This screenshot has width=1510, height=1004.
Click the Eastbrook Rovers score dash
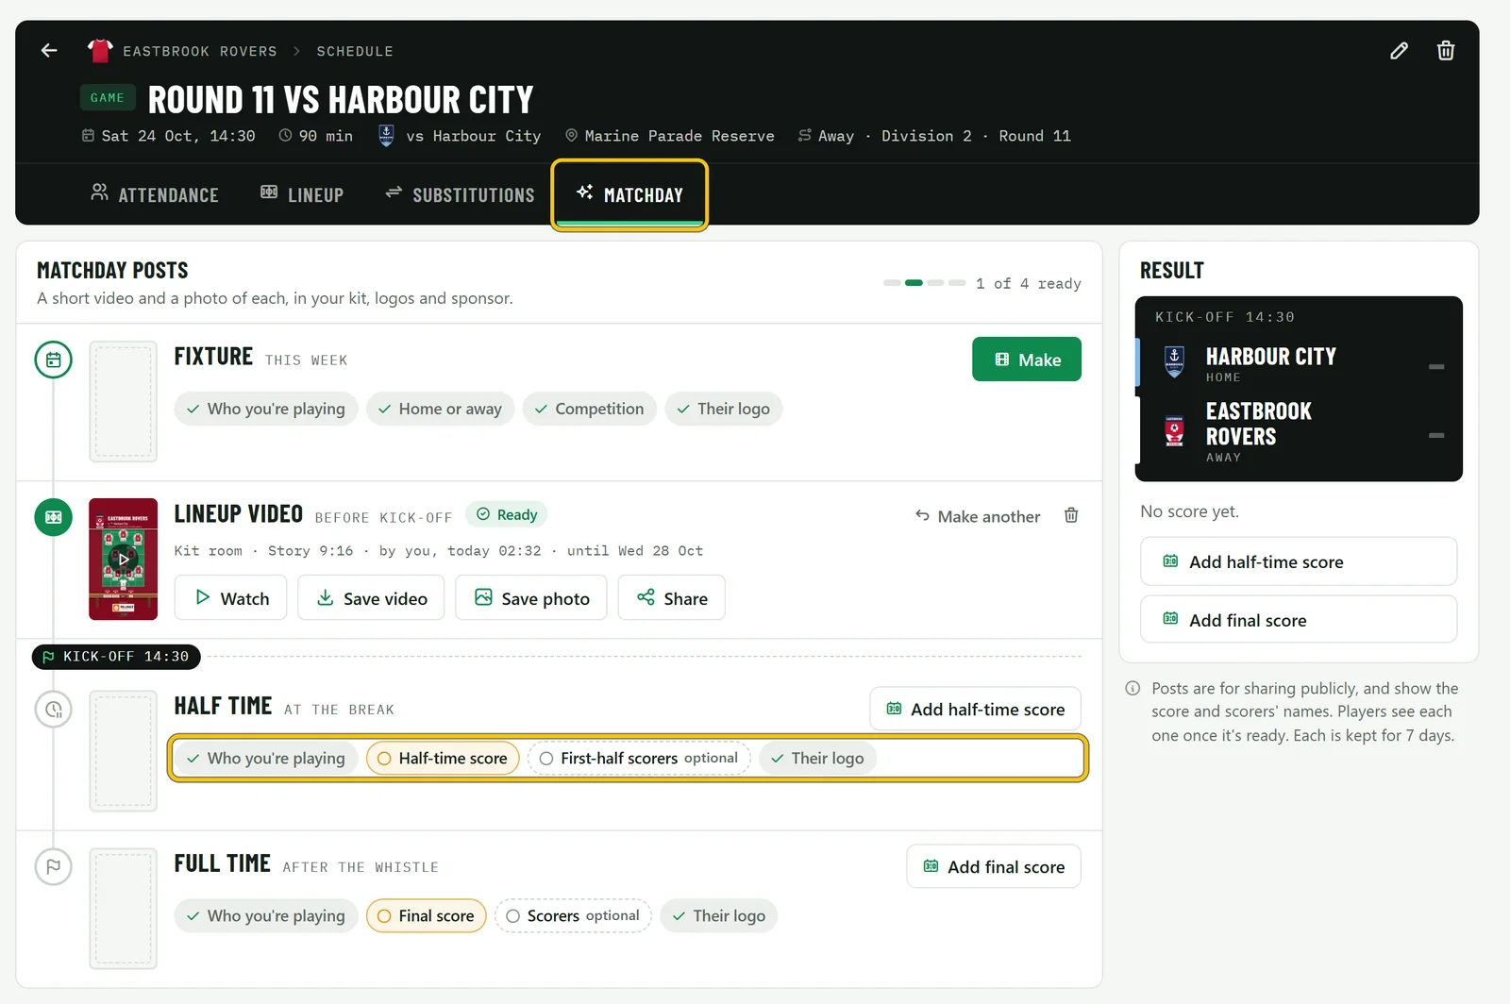click(1436, 435)
